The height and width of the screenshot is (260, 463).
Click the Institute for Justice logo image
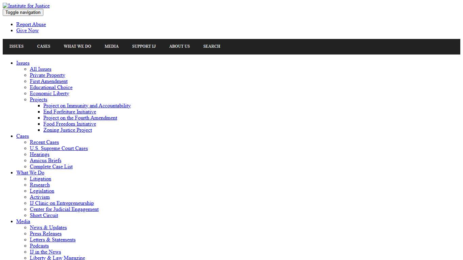pyautogui.click(x=26, y=6)
